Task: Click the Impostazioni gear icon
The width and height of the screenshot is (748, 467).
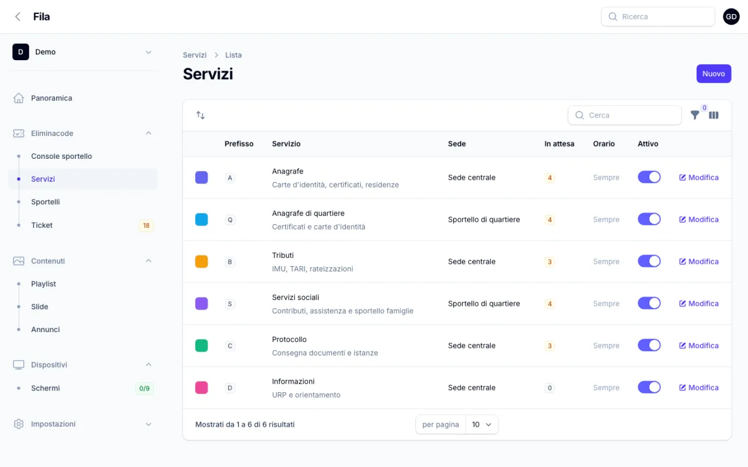Action: point(19,424)
